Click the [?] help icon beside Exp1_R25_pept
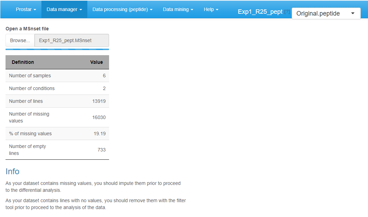Image resolution: width=368 pixels, height=217 pixels. point(287,11)
